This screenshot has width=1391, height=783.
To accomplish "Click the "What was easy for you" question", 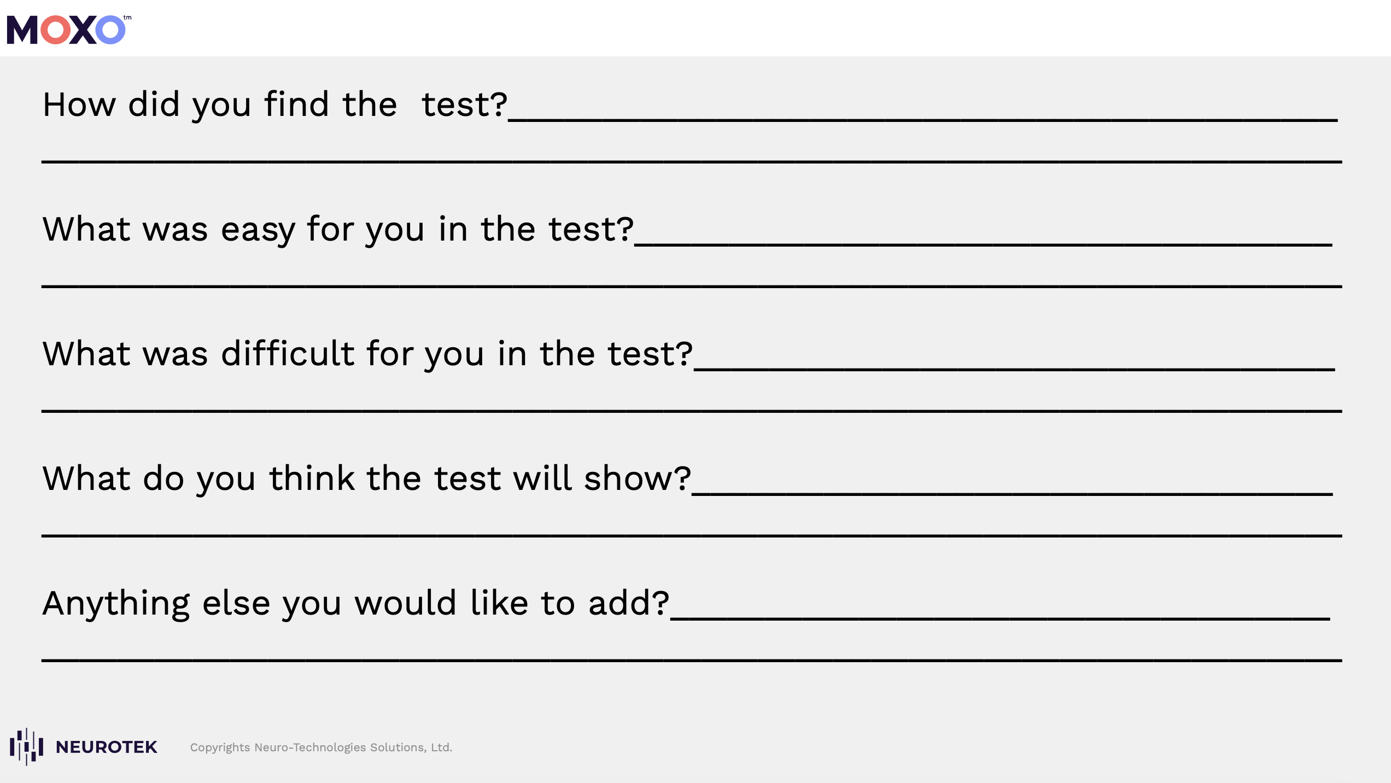I will (338, 229).
